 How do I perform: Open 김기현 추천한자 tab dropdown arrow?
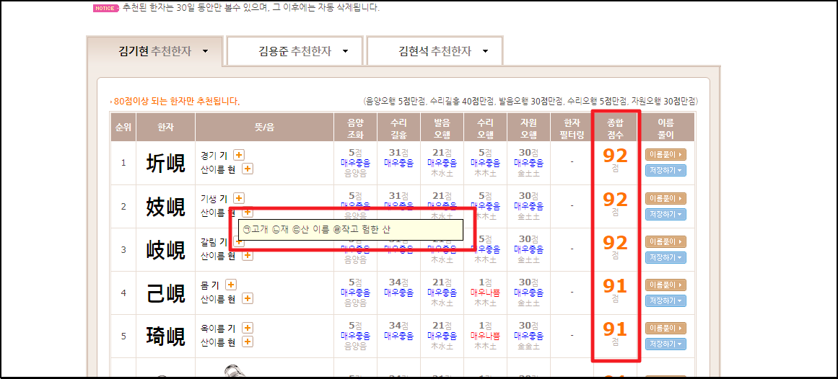click(x=205, y=52)
